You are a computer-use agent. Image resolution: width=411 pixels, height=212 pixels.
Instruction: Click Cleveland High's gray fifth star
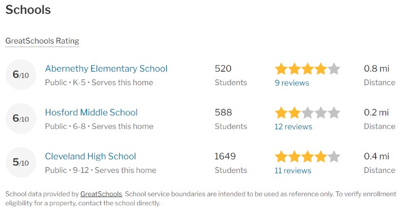(x=333, y=157)
